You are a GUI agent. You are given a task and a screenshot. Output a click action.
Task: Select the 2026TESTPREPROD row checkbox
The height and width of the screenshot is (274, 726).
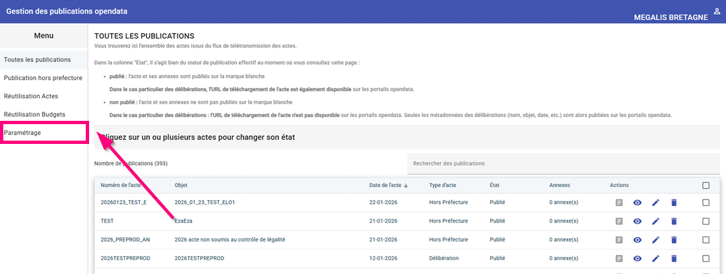click(x=706, y=258)
